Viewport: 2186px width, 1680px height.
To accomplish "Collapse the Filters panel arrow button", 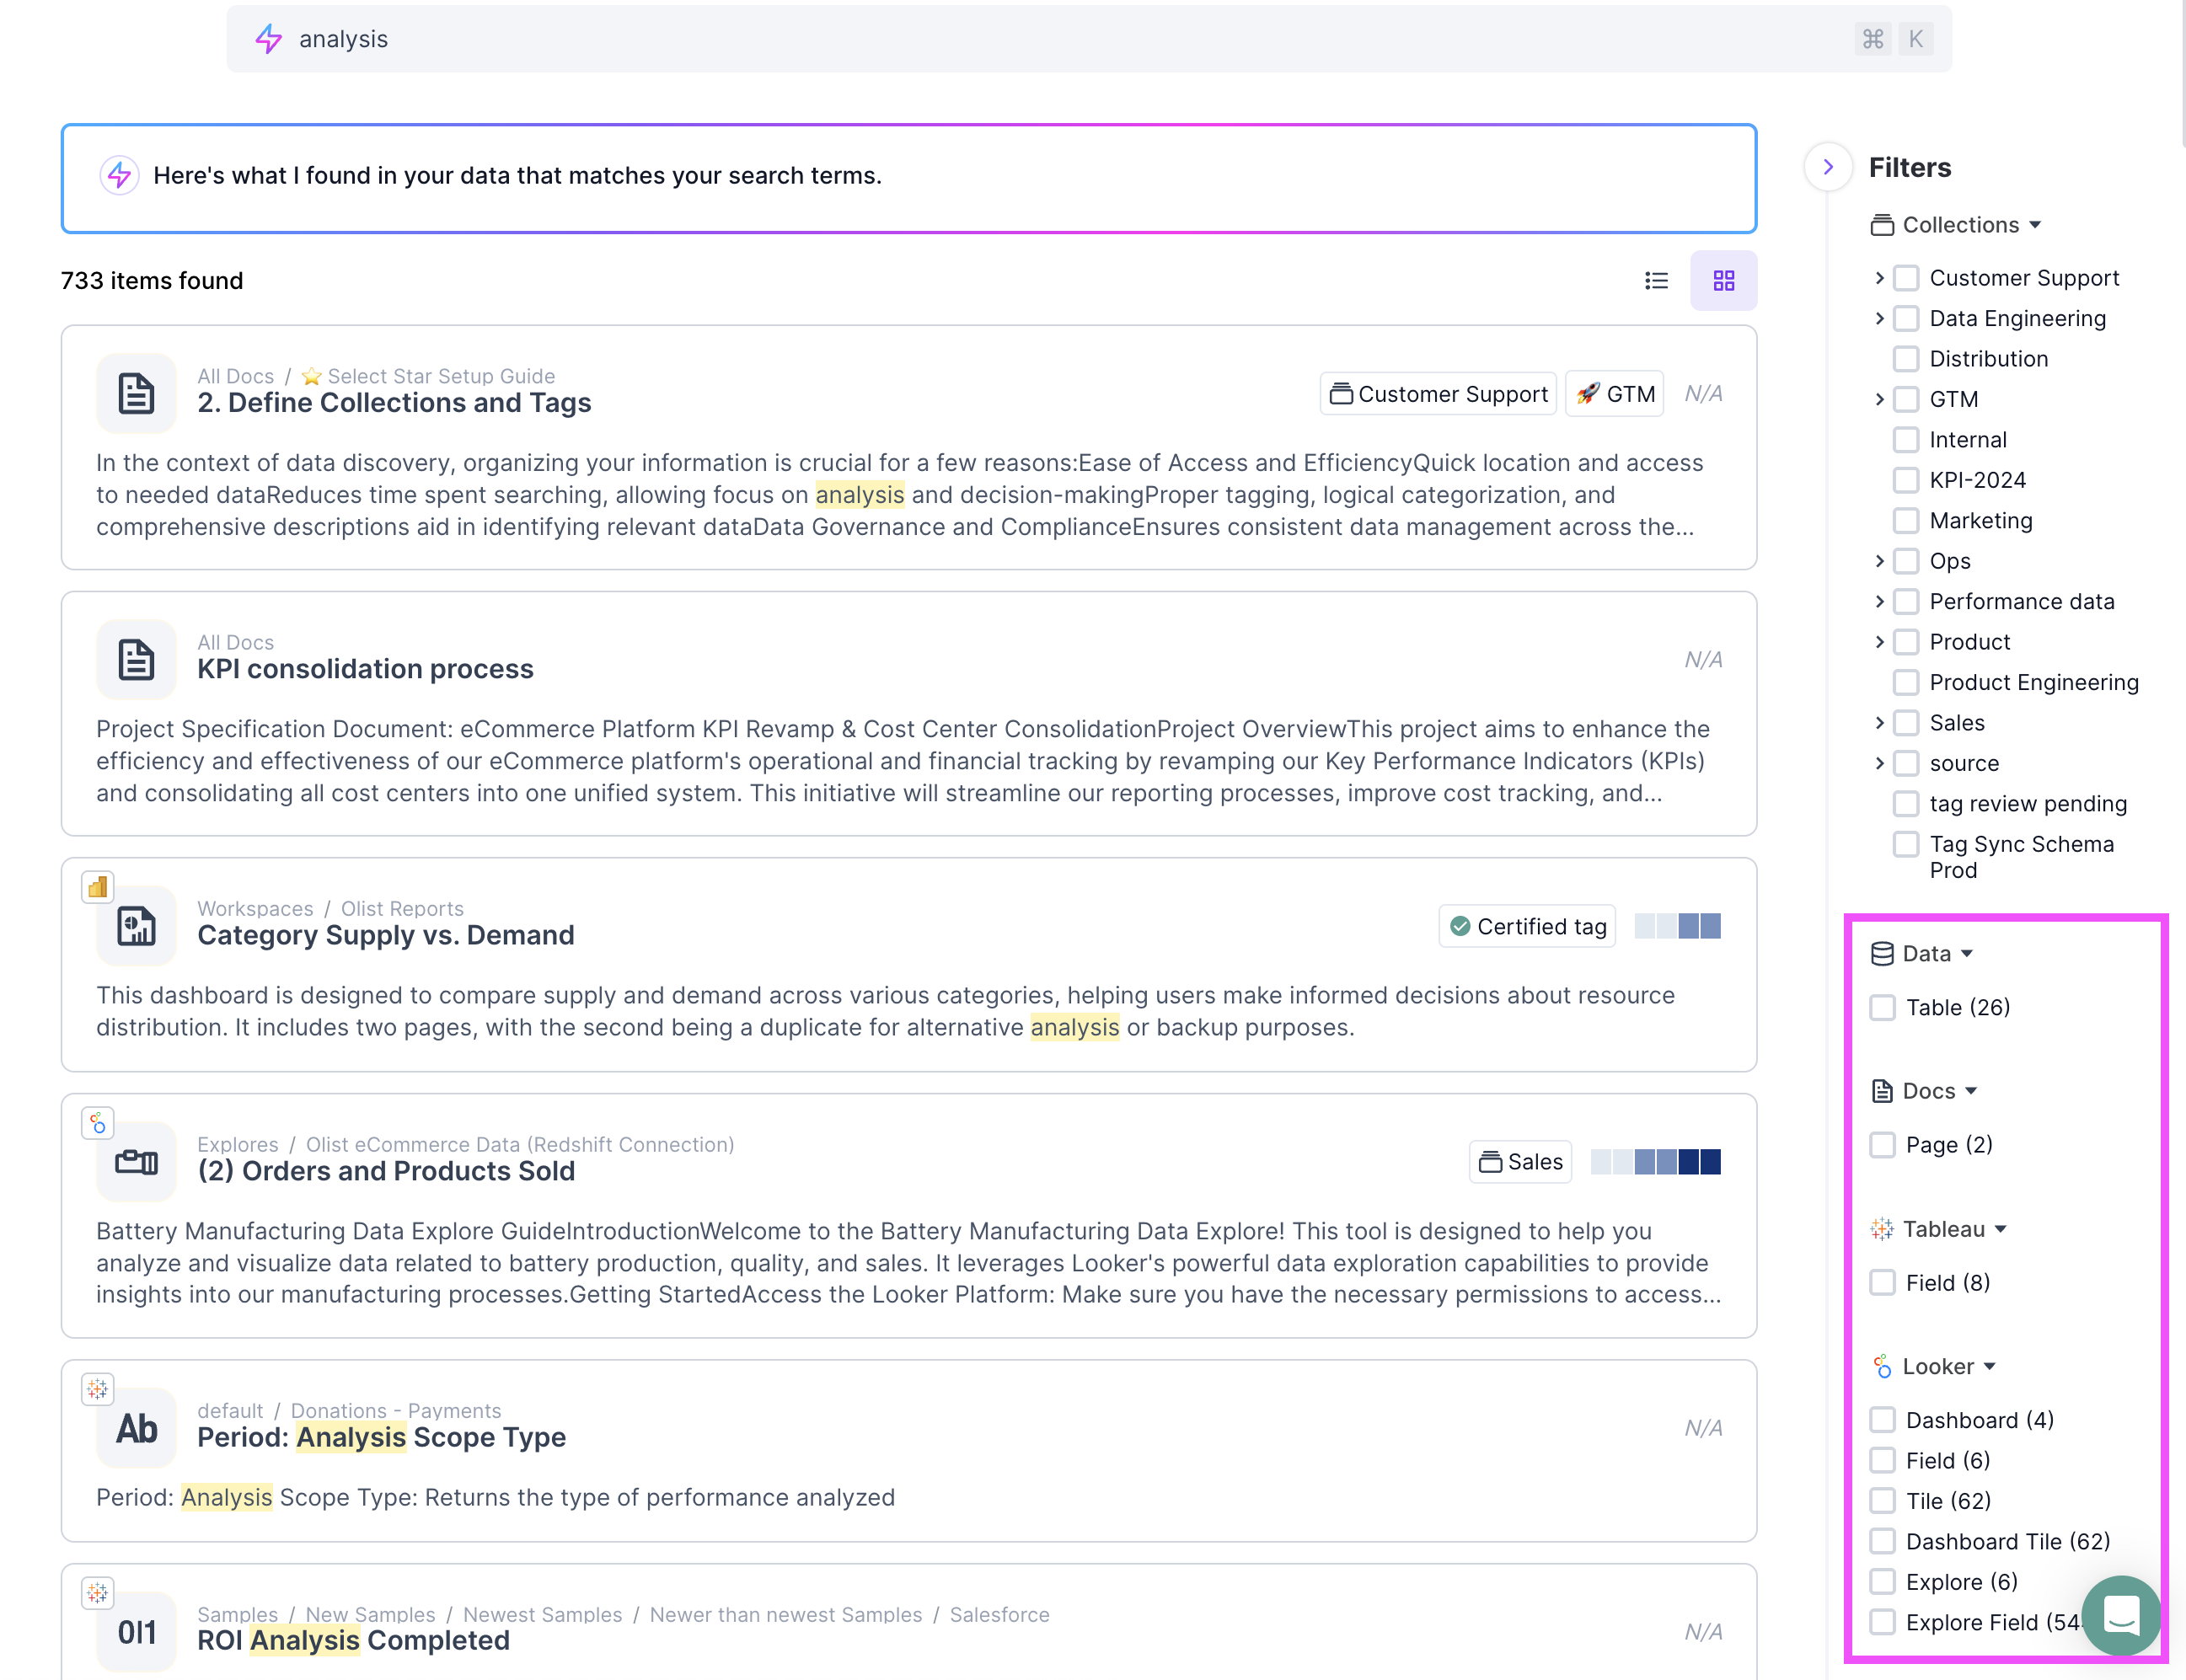I will [1827, 167].
